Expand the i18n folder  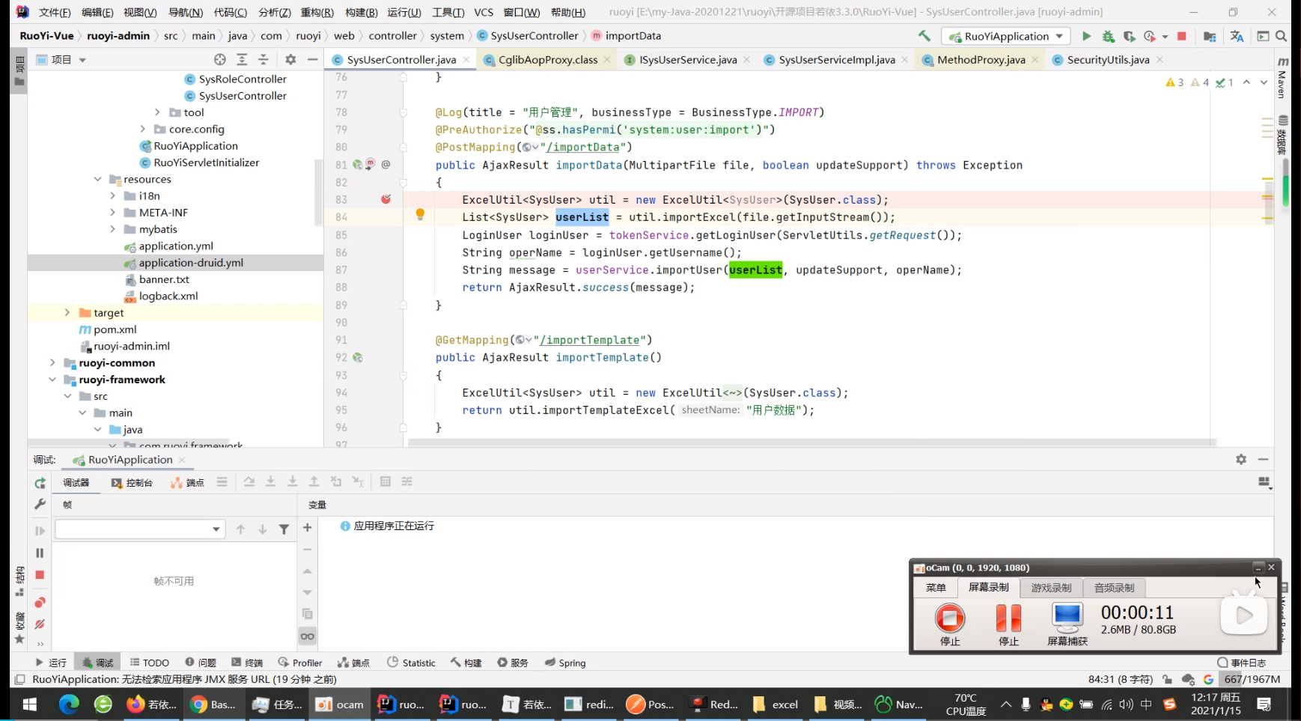point(112,195)
